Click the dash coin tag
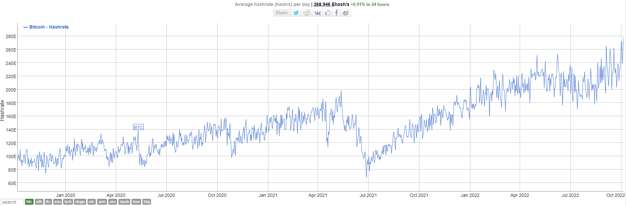This screenshot has height=206, width=626. pos(124,202)
